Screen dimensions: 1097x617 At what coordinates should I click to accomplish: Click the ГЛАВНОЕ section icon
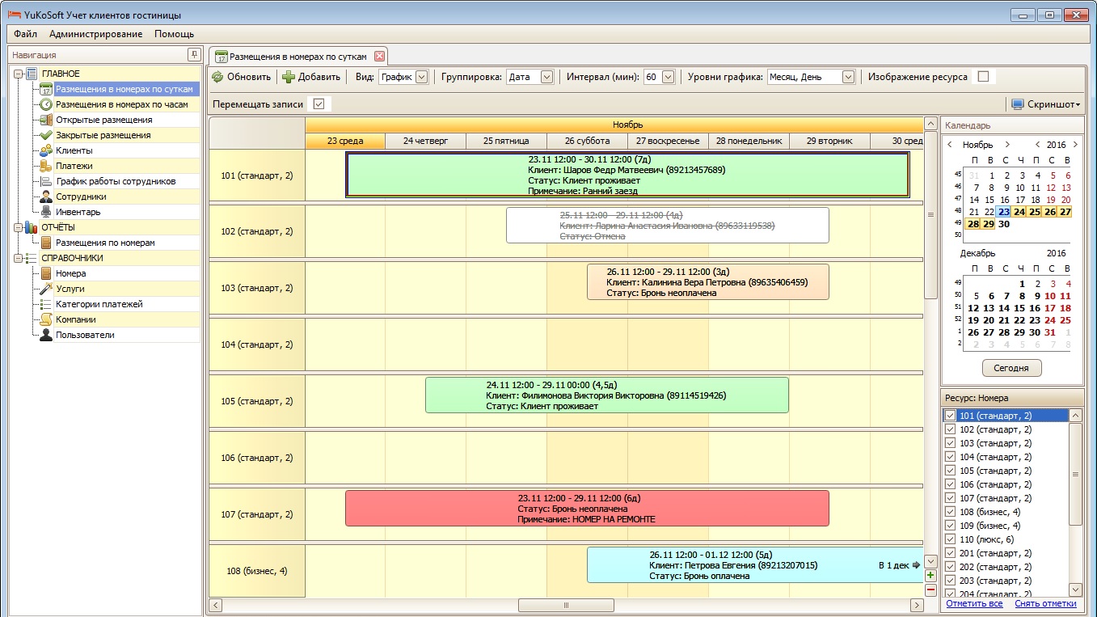click(32, 74)
